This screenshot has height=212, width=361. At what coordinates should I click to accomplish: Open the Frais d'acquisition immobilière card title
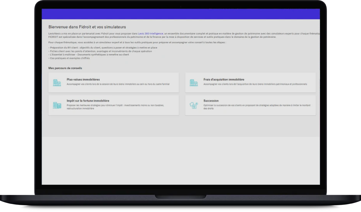click(224, 79)
